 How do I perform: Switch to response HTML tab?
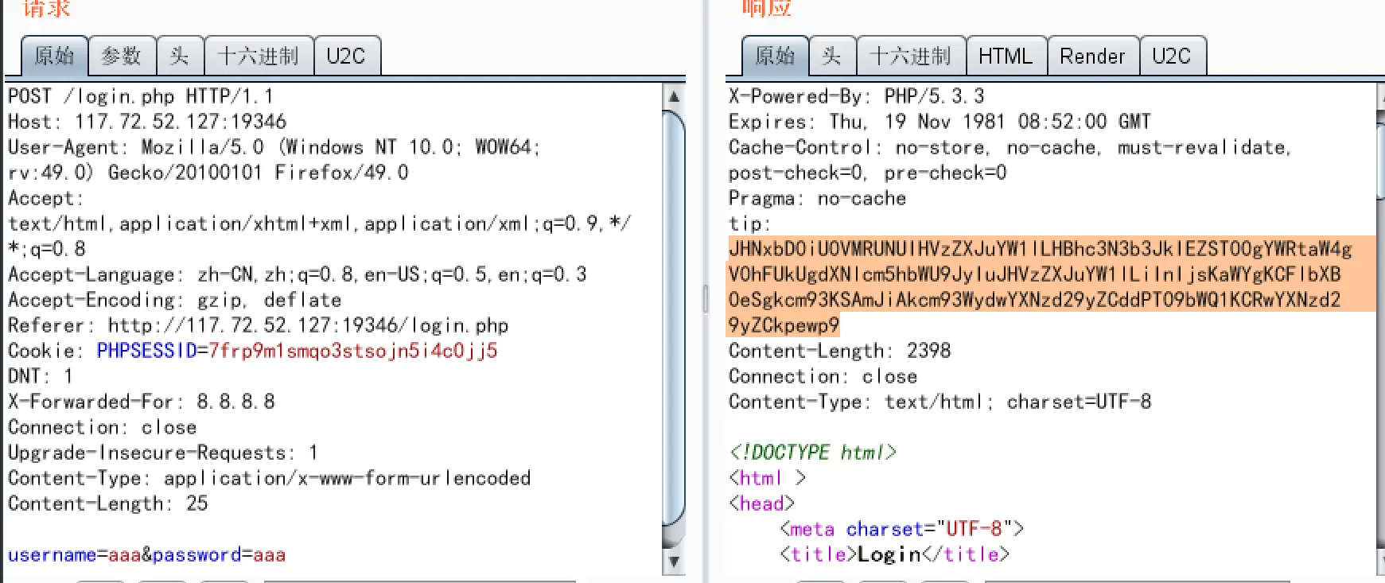pyautogui.click(x=1006, y=56)
